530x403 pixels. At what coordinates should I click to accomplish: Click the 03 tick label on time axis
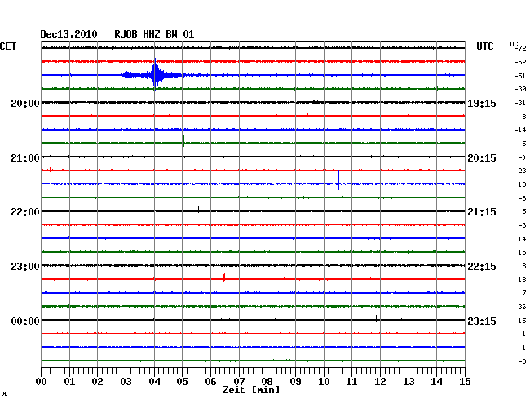click(126, 382)
